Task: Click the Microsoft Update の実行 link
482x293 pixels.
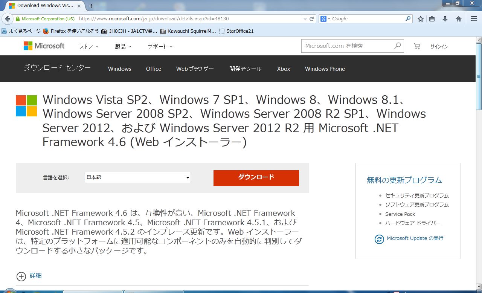Action: click(415, 238)
